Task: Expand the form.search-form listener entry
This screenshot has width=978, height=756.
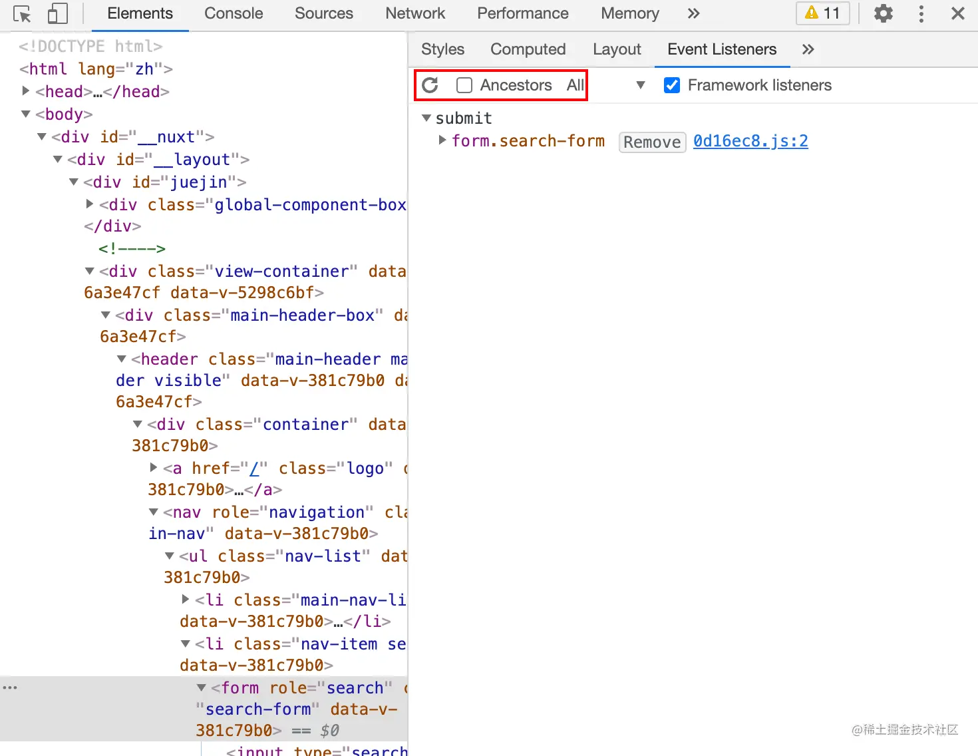Action: [442, 140]
